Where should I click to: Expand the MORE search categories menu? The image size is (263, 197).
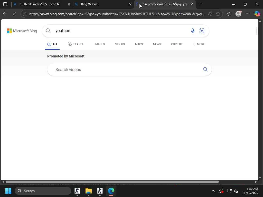(x=199, y=44)
